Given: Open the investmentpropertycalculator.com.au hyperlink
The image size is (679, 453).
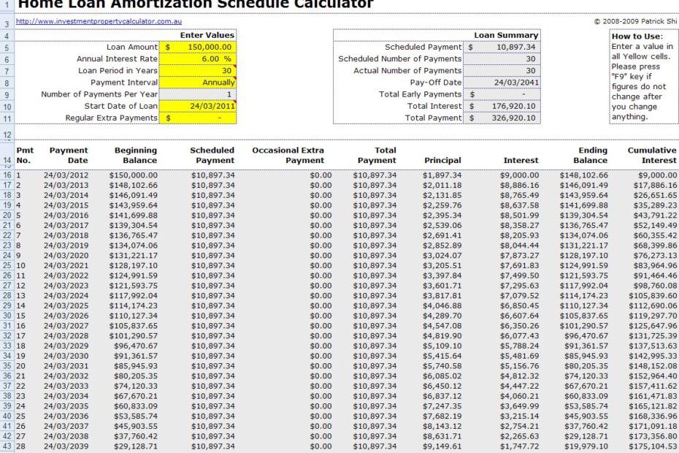Looking at the screenshot, I should point(99,20).
